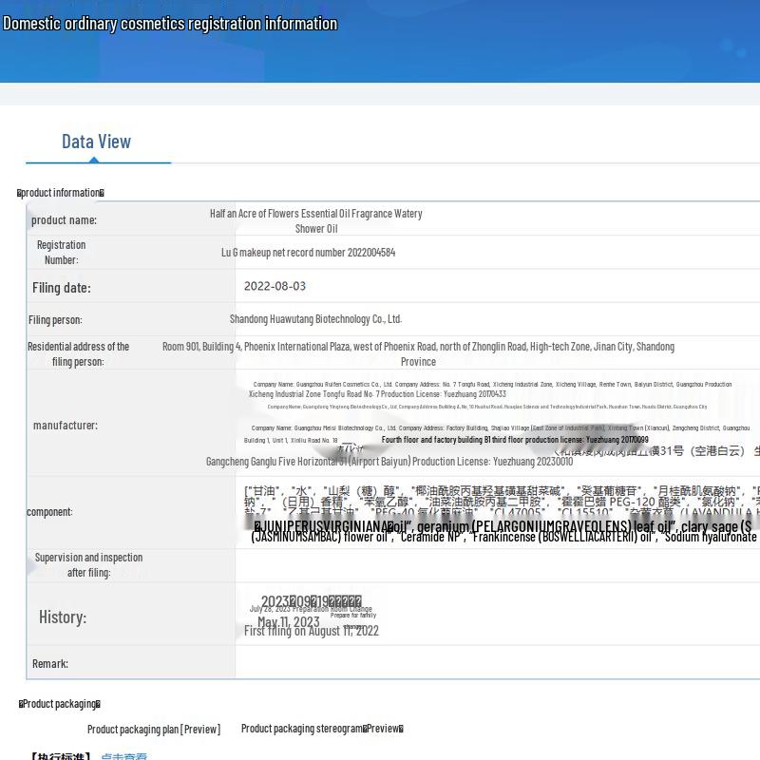Open the Data View tab
The width and height of the screenshot is (760, 760).
[96, 142]
